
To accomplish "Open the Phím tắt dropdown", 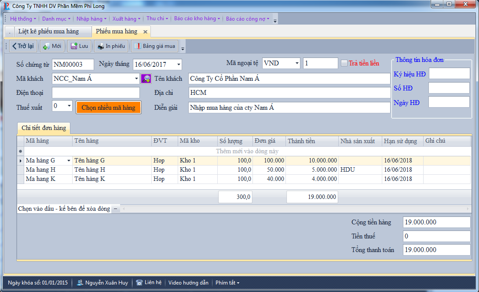I will [227, 282].
